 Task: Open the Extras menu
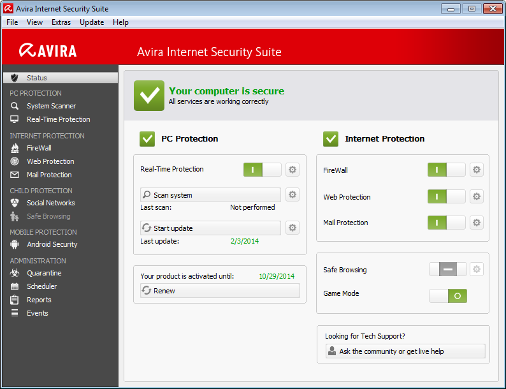click(61, 22)
